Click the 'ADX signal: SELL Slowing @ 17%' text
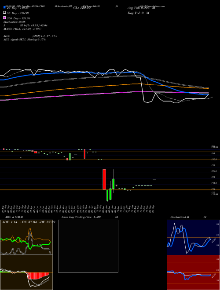The height and width of the screenshot is (290, 220). point(25,40)
